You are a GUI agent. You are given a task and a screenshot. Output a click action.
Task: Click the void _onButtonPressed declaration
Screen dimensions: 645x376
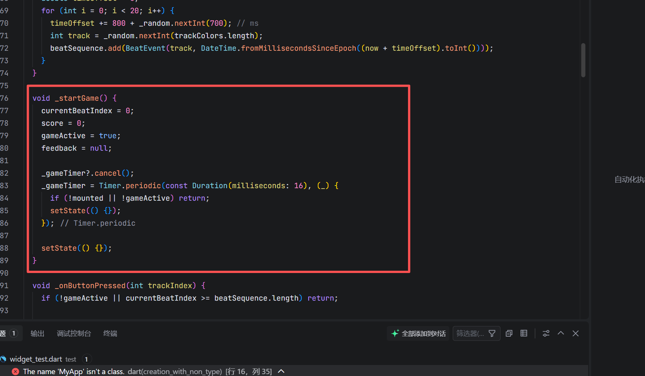[x=119, y=286]
